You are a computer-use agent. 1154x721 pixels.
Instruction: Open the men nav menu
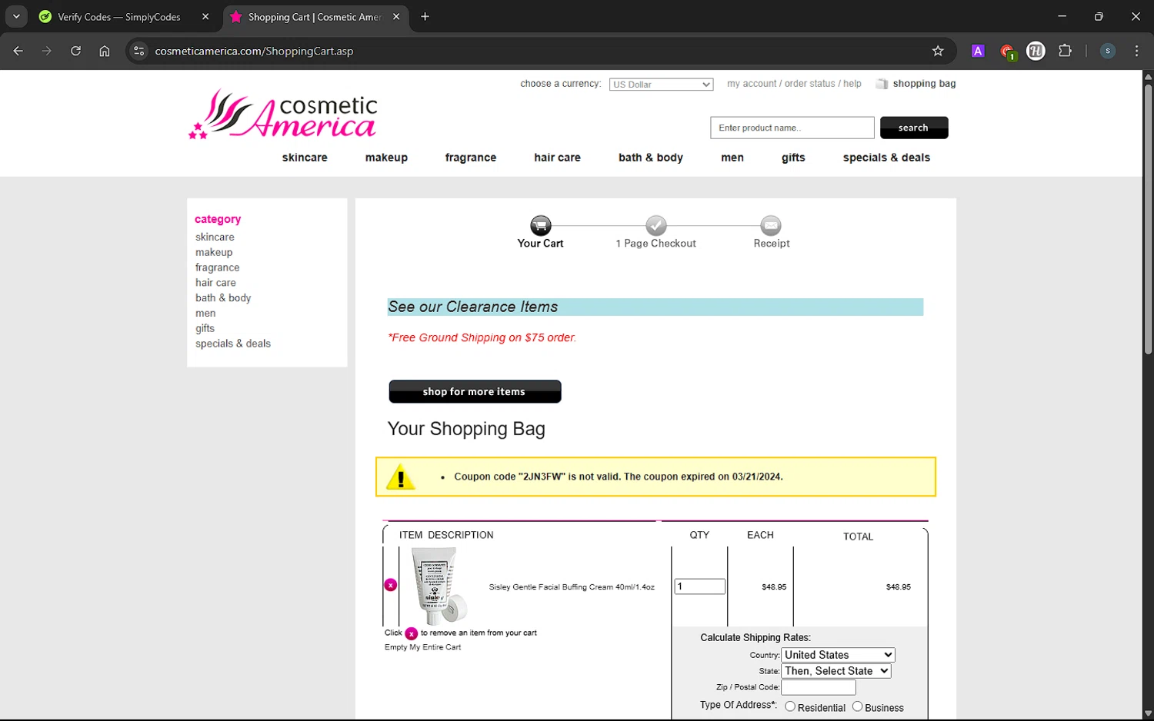click(x=732, y=158)
